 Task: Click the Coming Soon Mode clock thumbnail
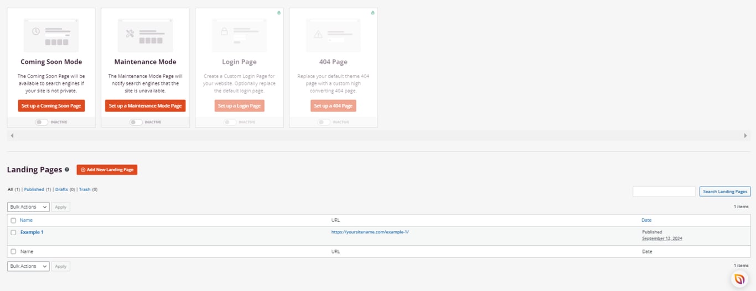51,36
